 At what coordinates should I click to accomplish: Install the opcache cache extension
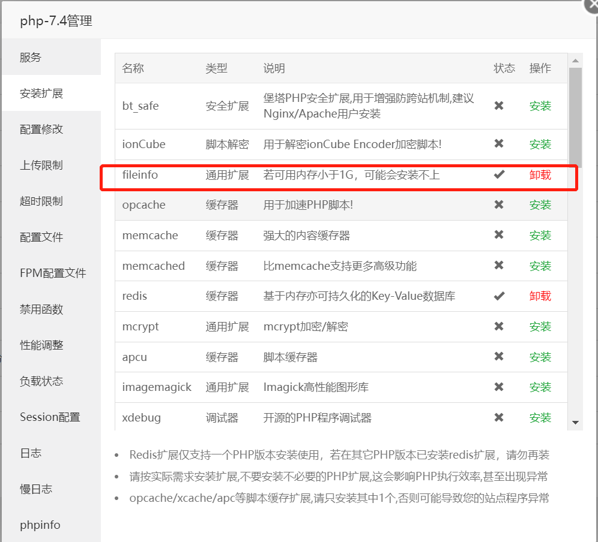pos(540,204)
